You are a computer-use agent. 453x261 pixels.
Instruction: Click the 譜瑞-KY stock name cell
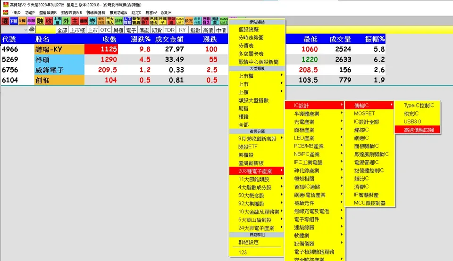tap(59, 49)
